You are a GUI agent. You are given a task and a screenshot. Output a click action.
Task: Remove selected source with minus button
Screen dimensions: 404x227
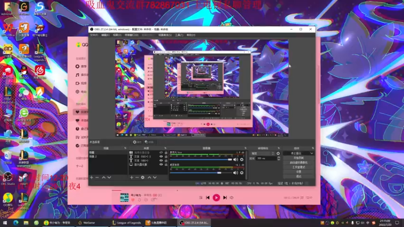137,178
